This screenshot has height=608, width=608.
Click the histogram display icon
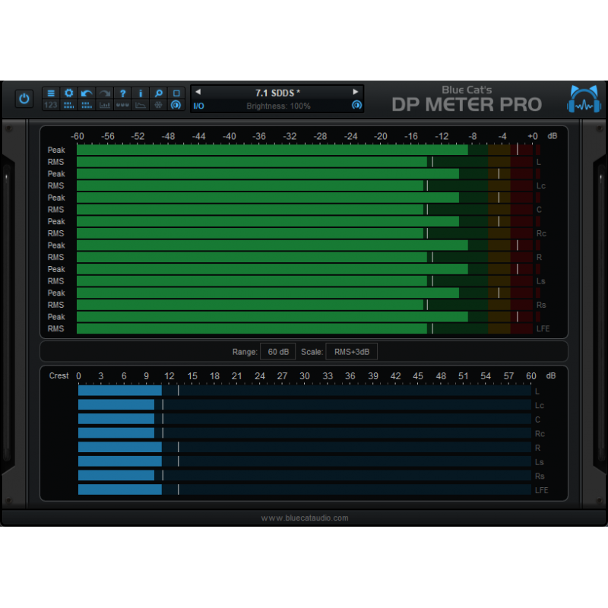tap(104, 106)
